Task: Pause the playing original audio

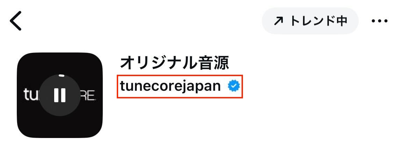Action: tap(60, 95)
